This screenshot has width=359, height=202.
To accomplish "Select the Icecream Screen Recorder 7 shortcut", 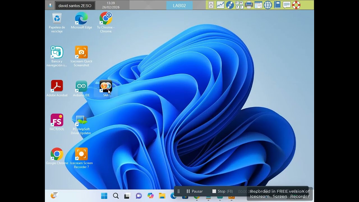I will [81, 158].
